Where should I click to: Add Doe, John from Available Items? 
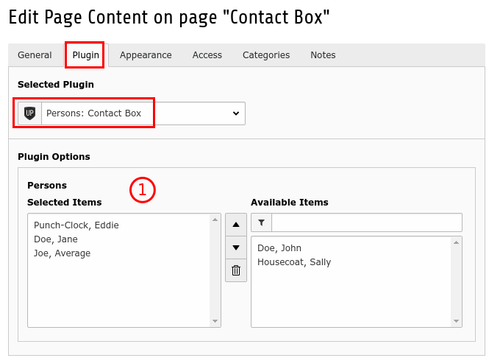(x=279, y=248)
